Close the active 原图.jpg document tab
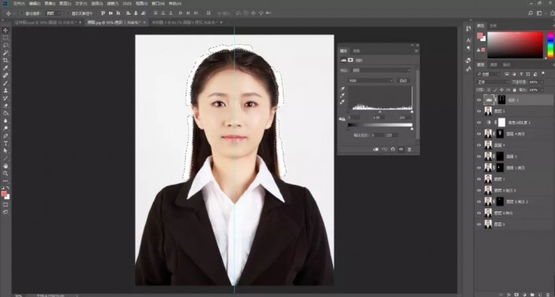This screenshot has height=297, width=555. [x=144, y=22]
